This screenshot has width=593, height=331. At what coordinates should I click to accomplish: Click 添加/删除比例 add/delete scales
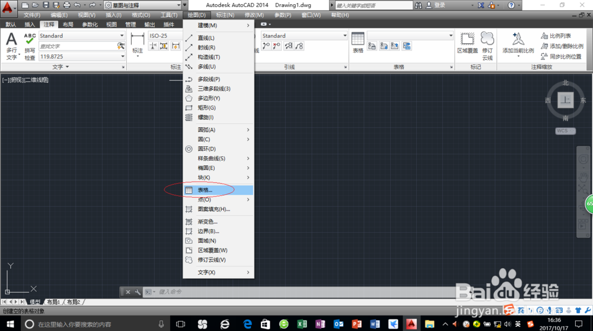[562, 46]
